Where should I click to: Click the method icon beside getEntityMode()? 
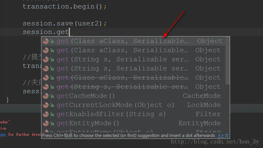coord(46,123)
